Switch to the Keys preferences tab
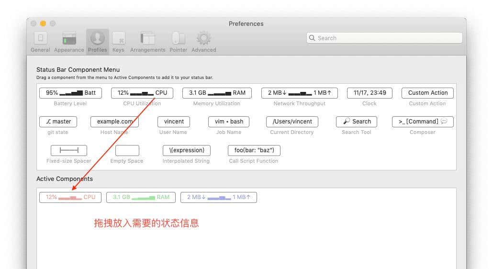Screen dimensions: 493x269 [x=118, y=42]
